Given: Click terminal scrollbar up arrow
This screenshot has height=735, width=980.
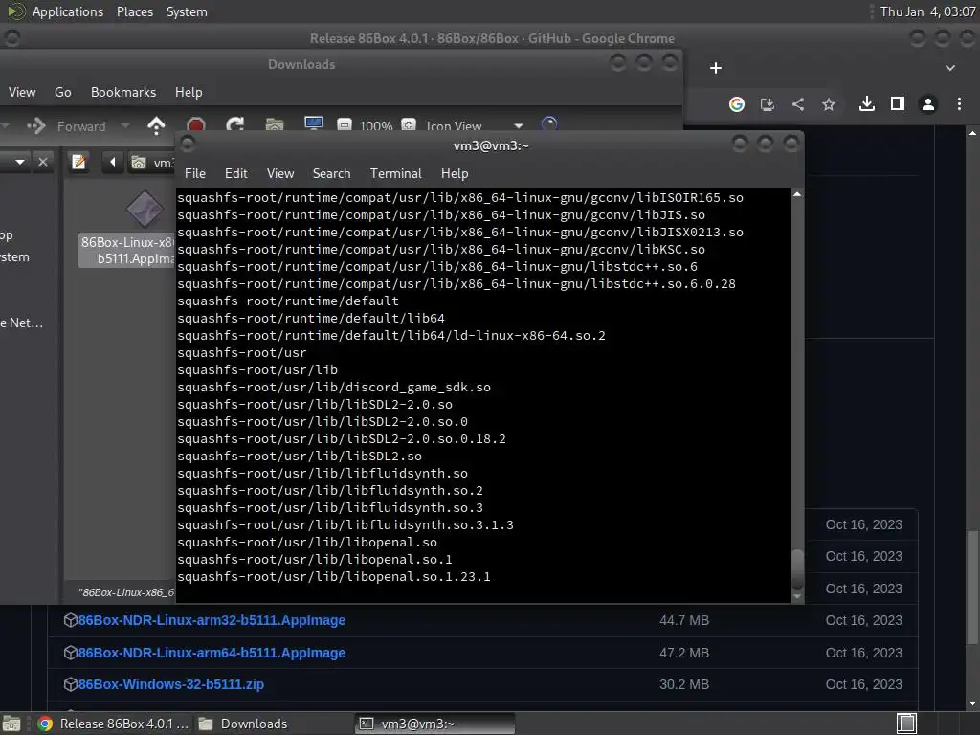Looking at the screenshot, I should coord(797,194).
